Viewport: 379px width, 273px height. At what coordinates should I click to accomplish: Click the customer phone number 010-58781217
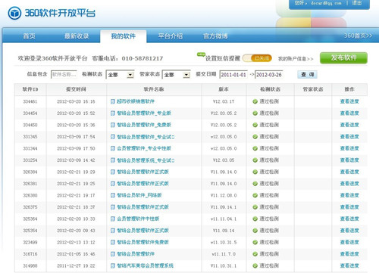[x=143, y=58]
